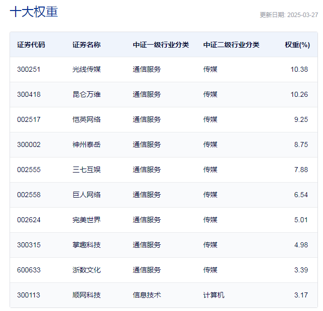This screenshot has height=311, width=323.
Task: Click the 证券代码 column header
Action: point(31,45)
